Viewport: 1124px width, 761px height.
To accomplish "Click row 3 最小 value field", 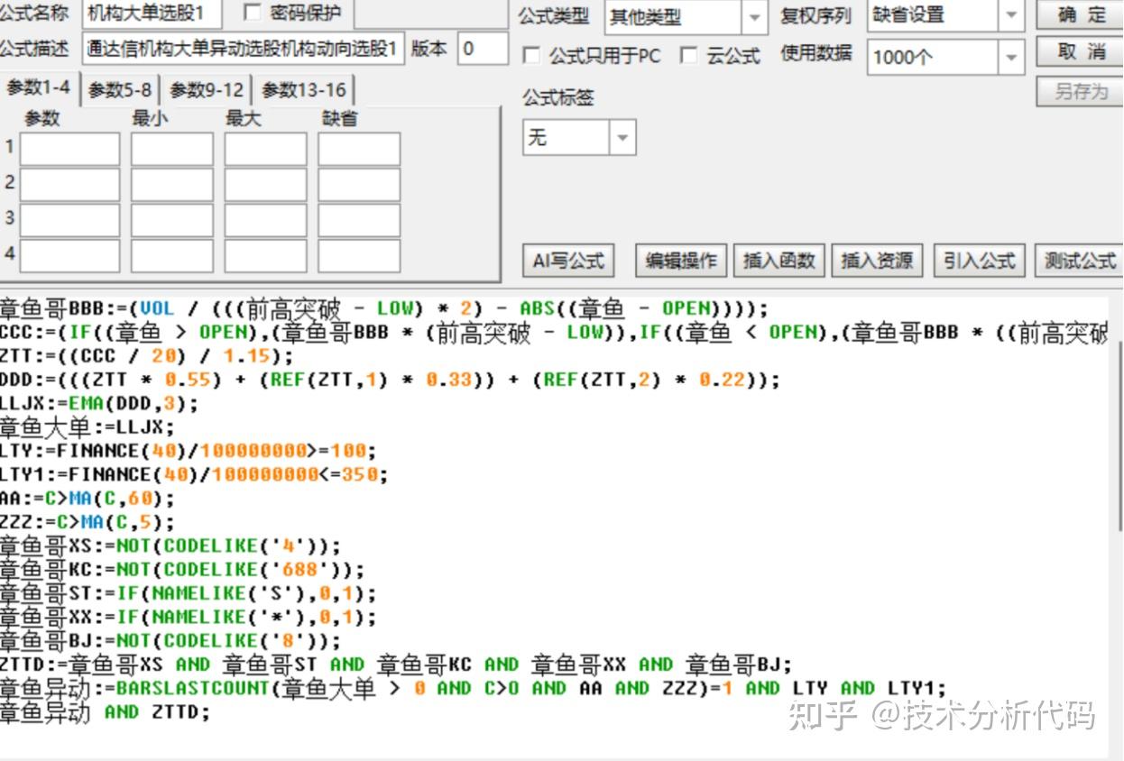I will point(172,220).
